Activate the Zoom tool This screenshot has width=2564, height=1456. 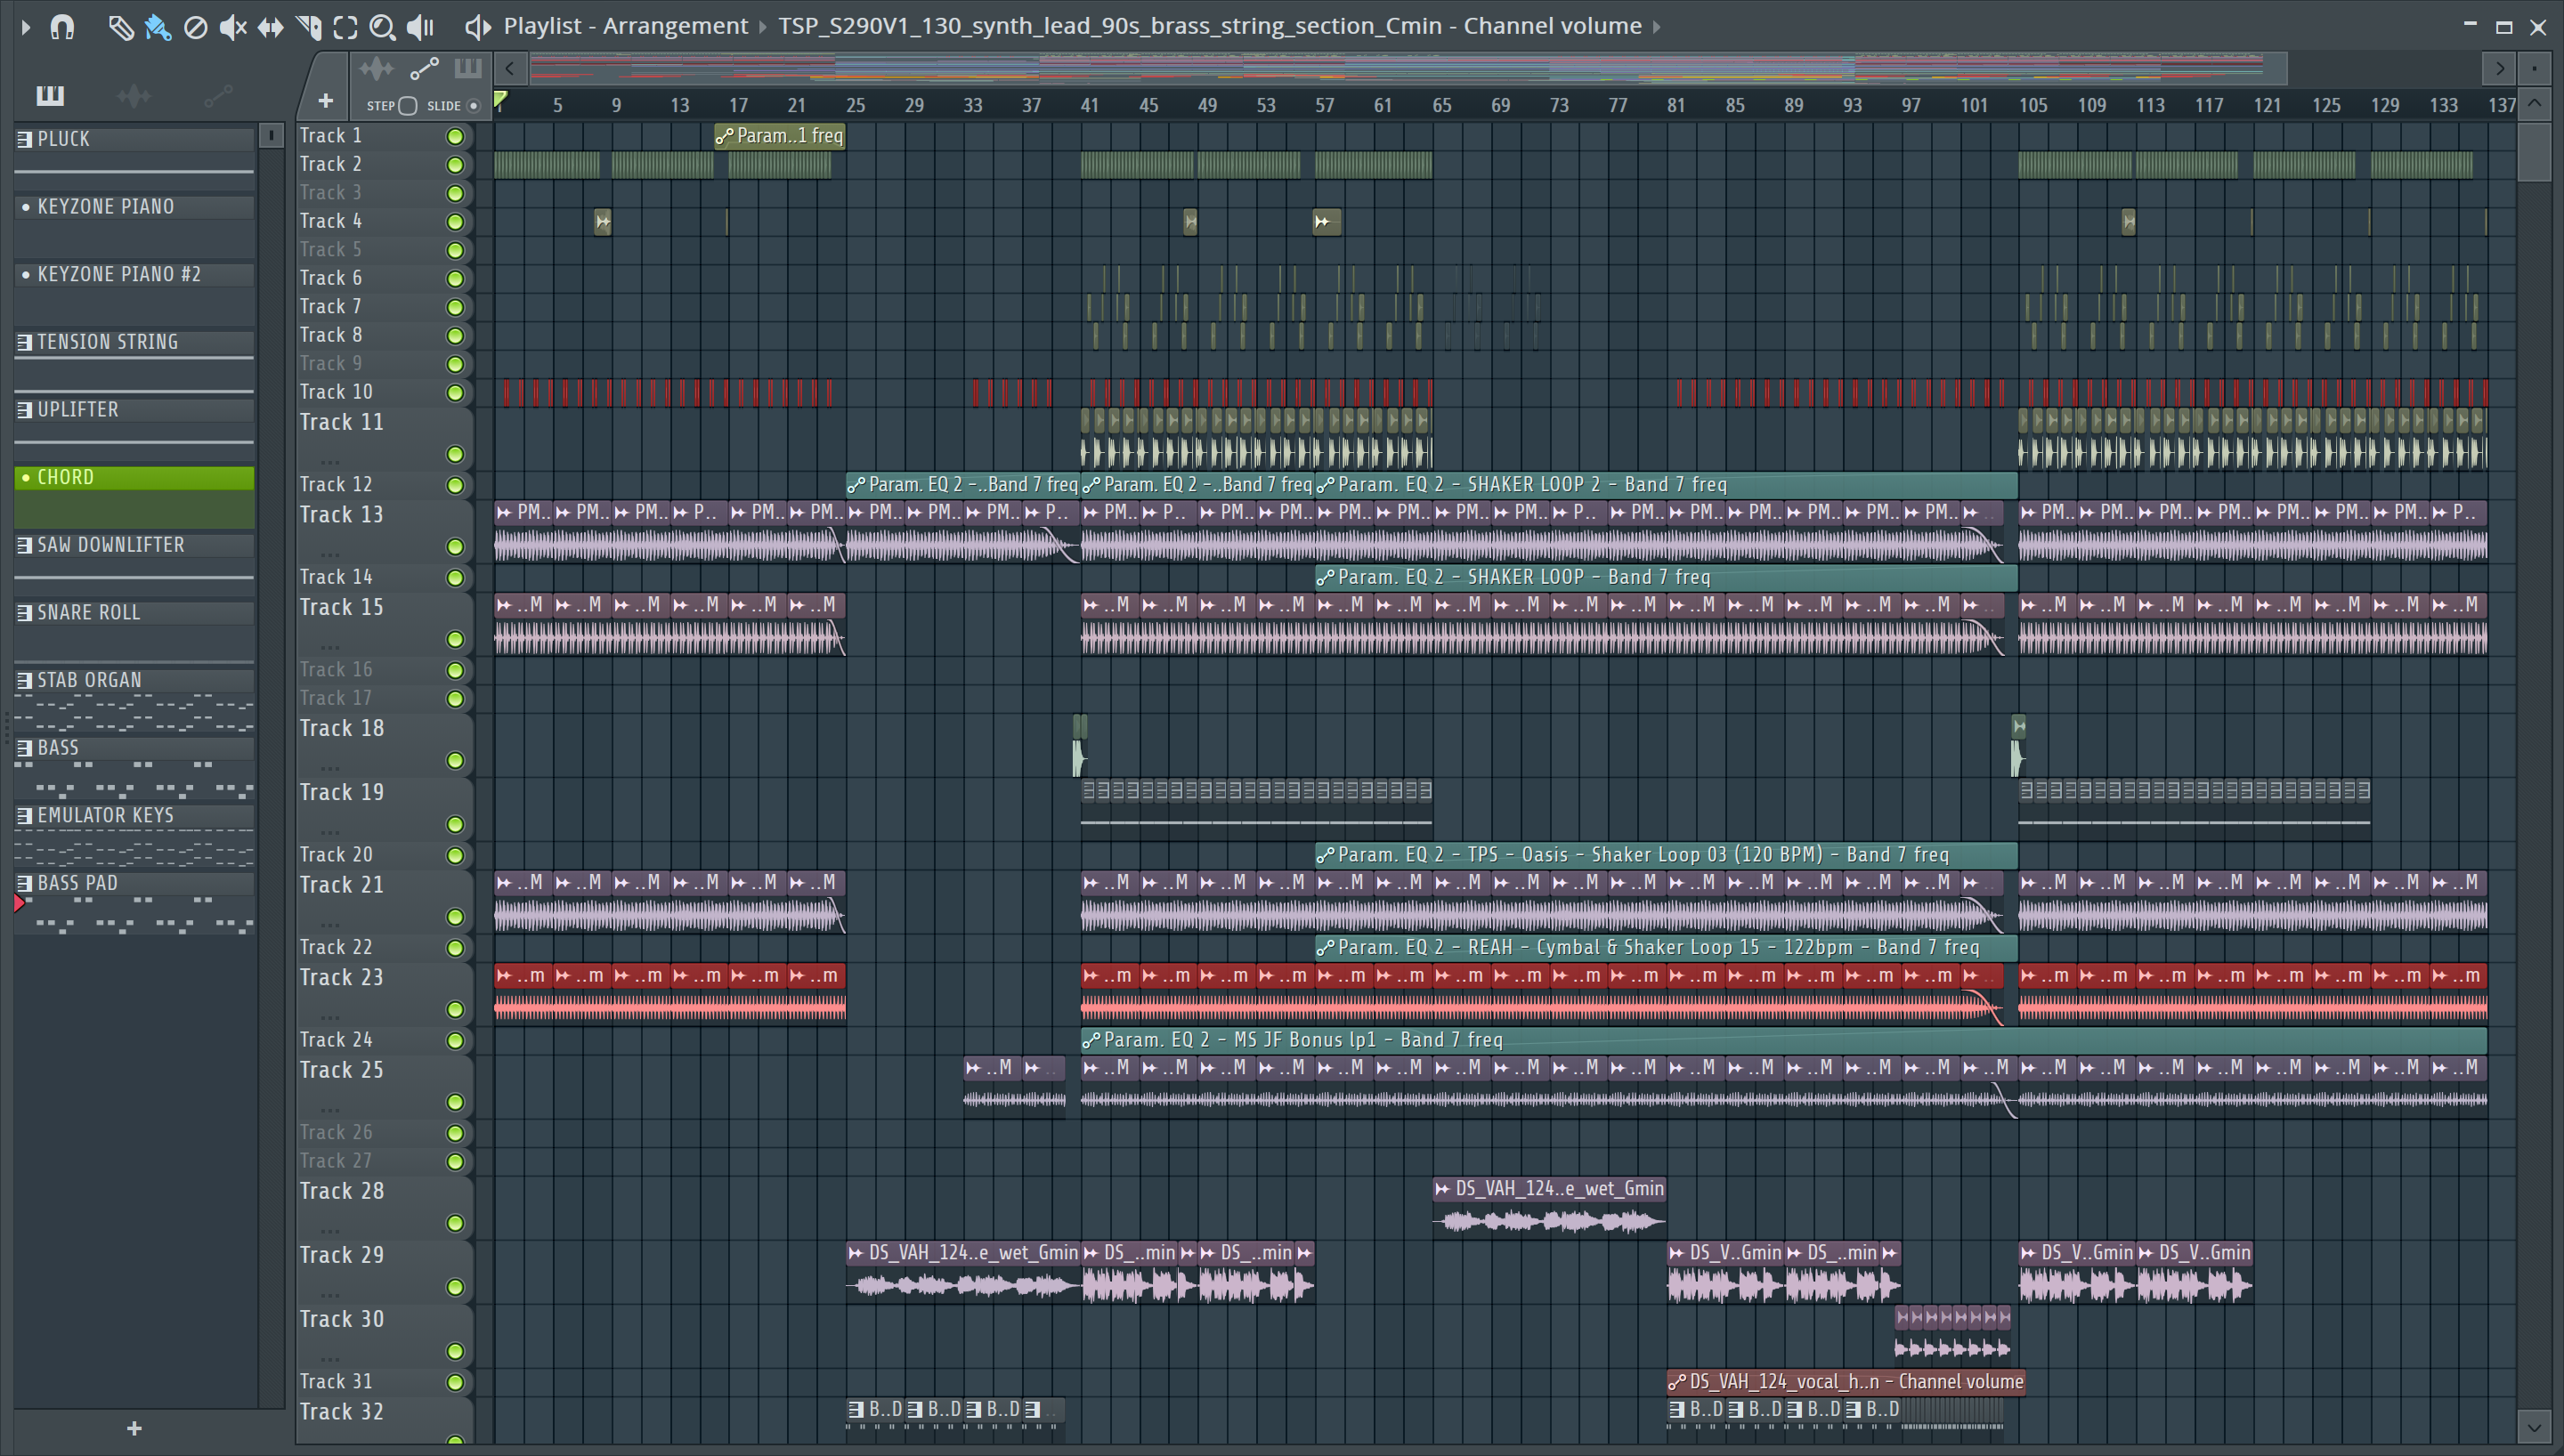click(382, 27)
